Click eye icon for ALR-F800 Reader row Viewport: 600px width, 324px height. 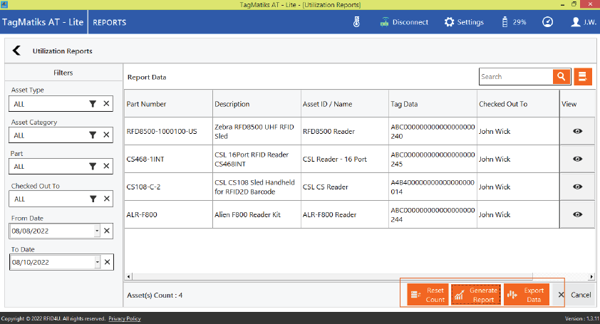pos(578,214)
